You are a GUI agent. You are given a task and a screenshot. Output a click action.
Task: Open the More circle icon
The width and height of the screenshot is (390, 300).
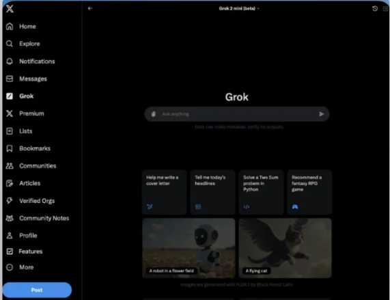10,267
